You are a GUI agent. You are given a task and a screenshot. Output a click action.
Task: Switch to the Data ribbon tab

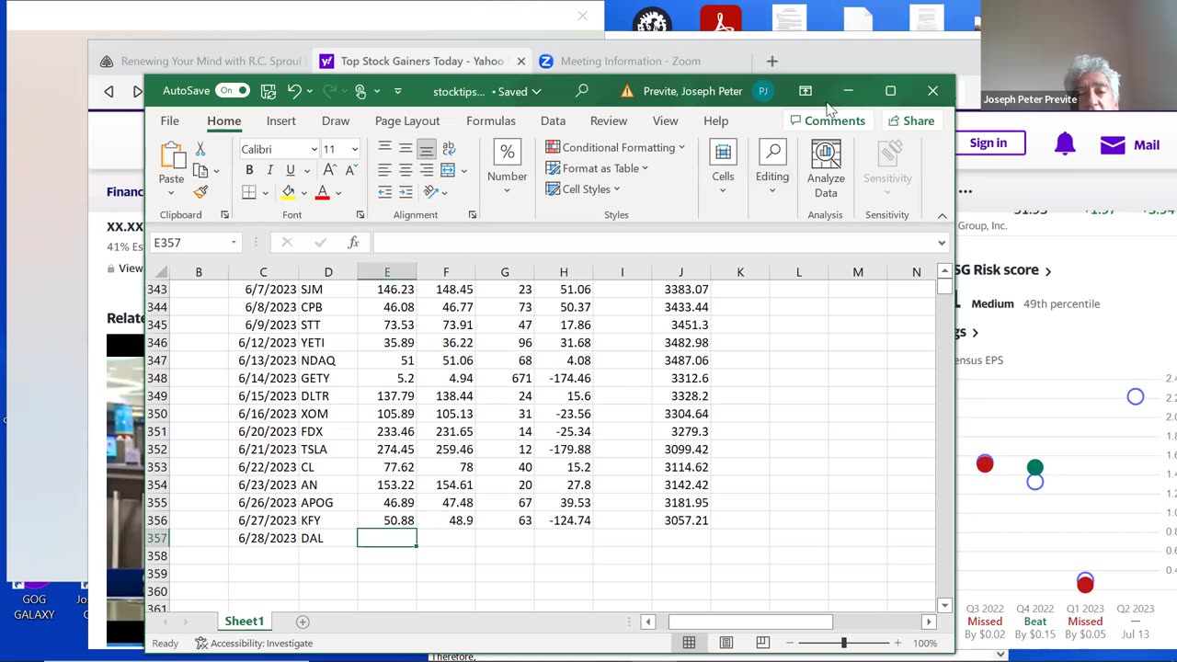553,120
